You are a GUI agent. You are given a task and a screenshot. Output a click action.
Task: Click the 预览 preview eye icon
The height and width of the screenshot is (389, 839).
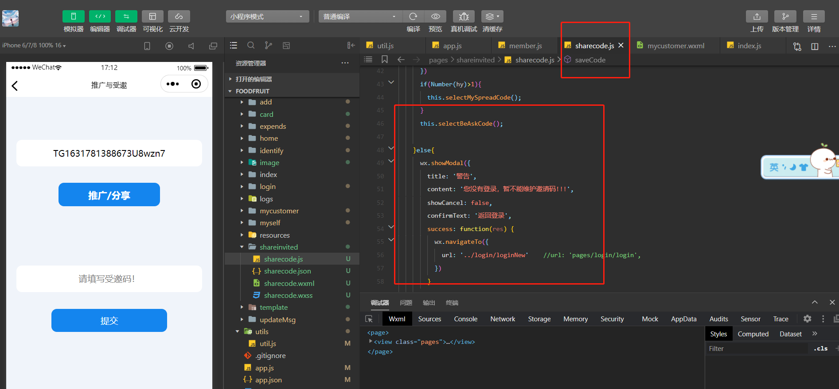436,16
